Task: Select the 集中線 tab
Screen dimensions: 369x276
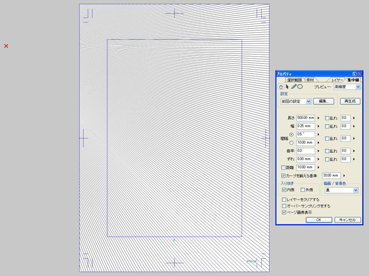Action: tap(353, 80)
